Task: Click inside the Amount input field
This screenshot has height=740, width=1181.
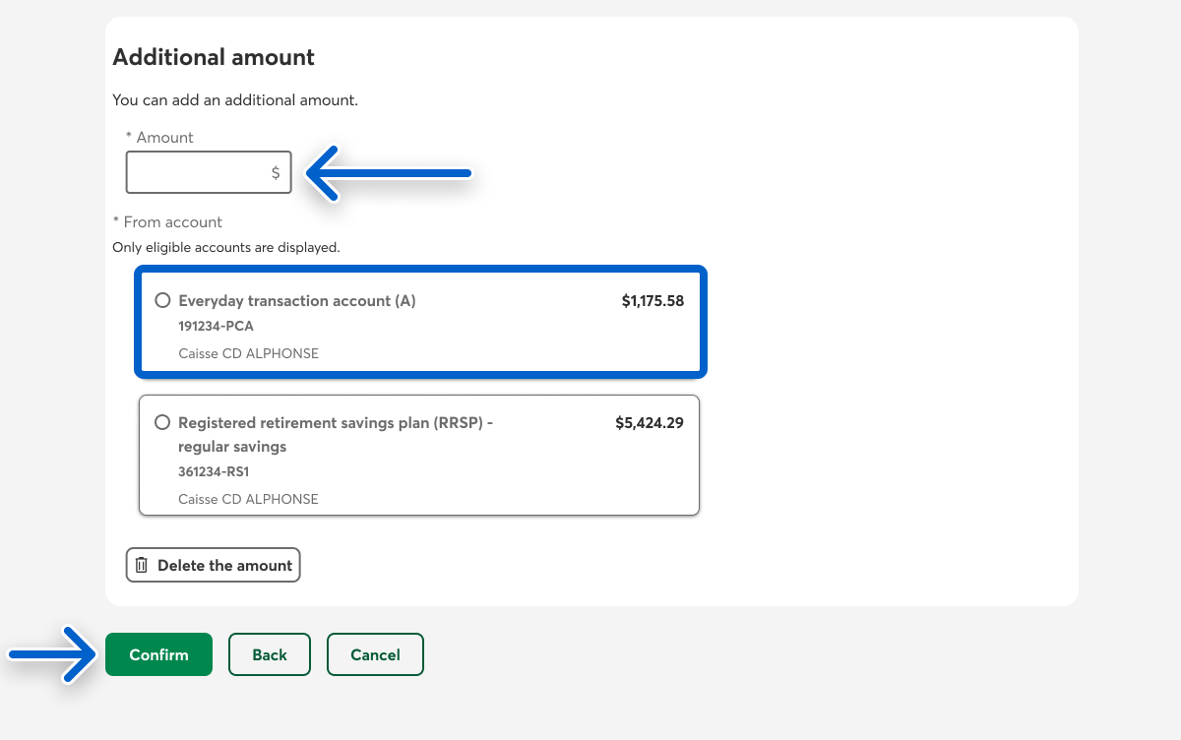Action: click(x=197, y=173)
